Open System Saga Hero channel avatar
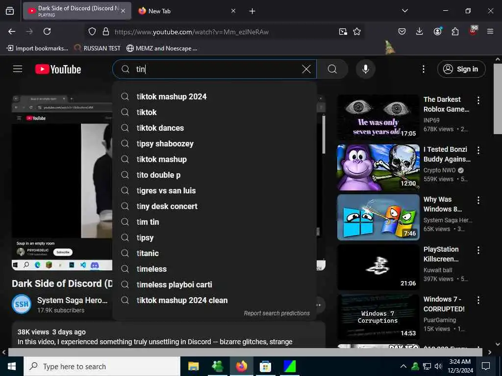This screenshot has height=376, width=502. pos(22,304)
